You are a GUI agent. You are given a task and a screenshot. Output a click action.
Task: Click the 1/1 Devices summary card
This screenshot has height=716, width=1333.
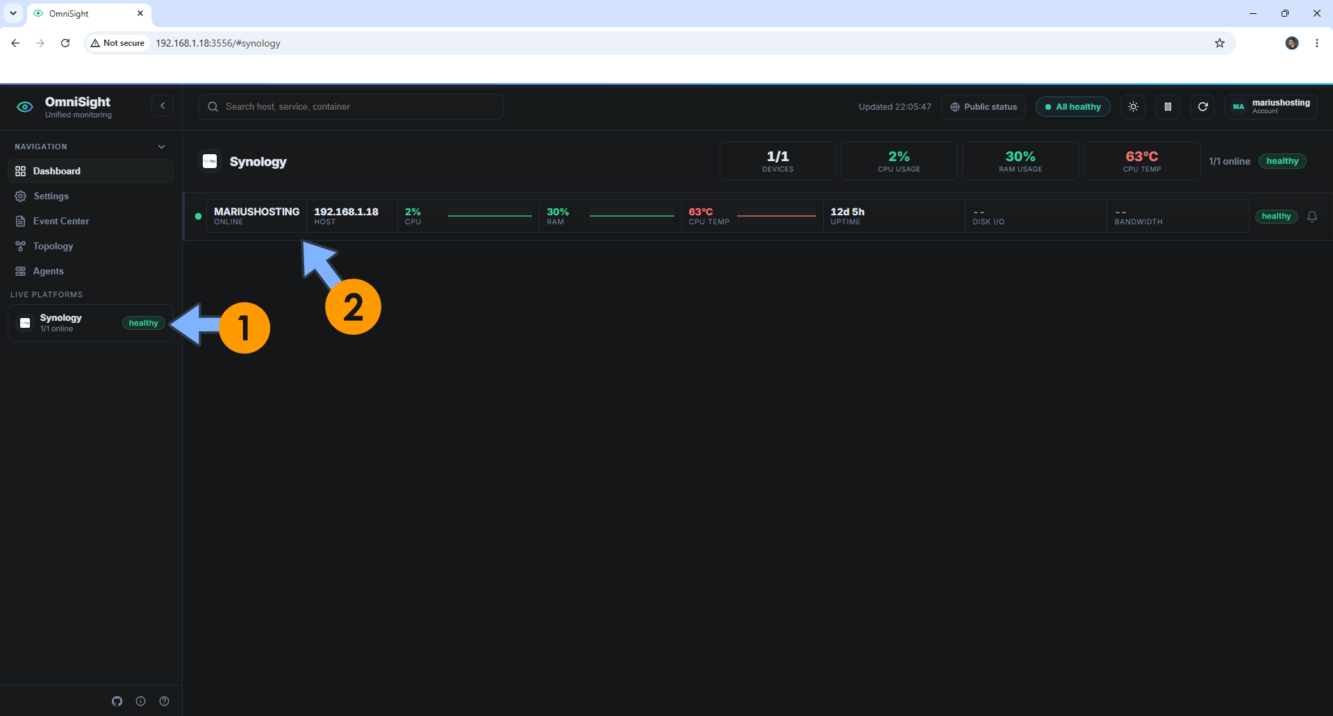[778, 161]
